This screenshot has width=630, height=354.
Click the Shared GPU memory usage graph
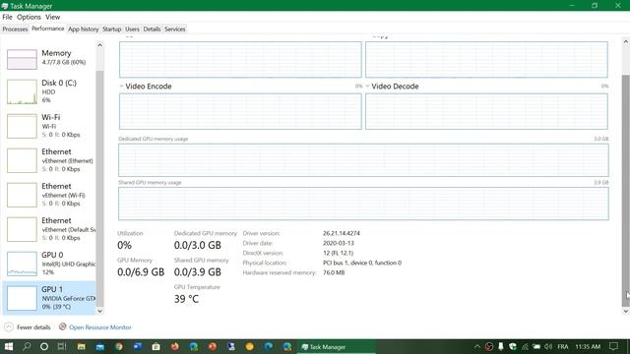[x=363, y=204]
